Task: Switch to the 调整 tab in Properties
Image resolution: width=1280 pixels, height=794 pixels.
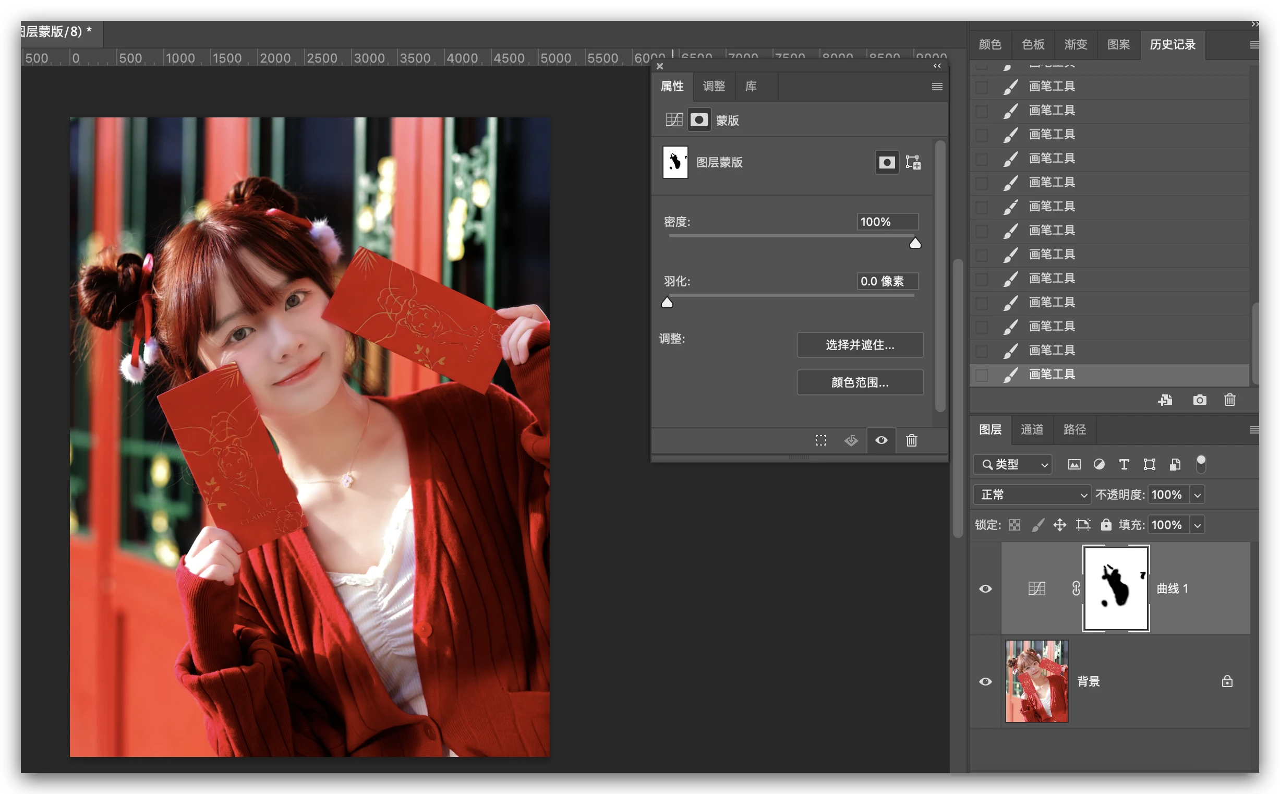Action: 714,86
